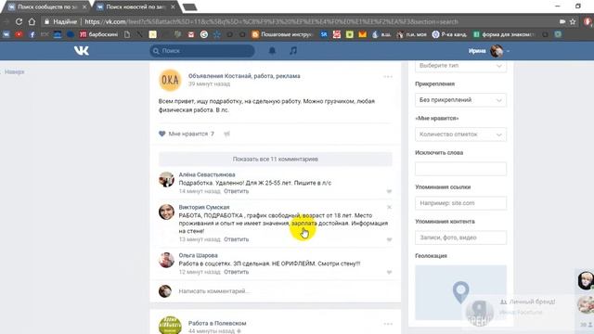Open the VK bookmark in bookmarks bar

(x=6, y=34)
